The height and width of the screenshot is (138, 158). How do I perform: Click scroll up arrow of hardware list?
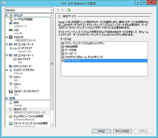52,16
